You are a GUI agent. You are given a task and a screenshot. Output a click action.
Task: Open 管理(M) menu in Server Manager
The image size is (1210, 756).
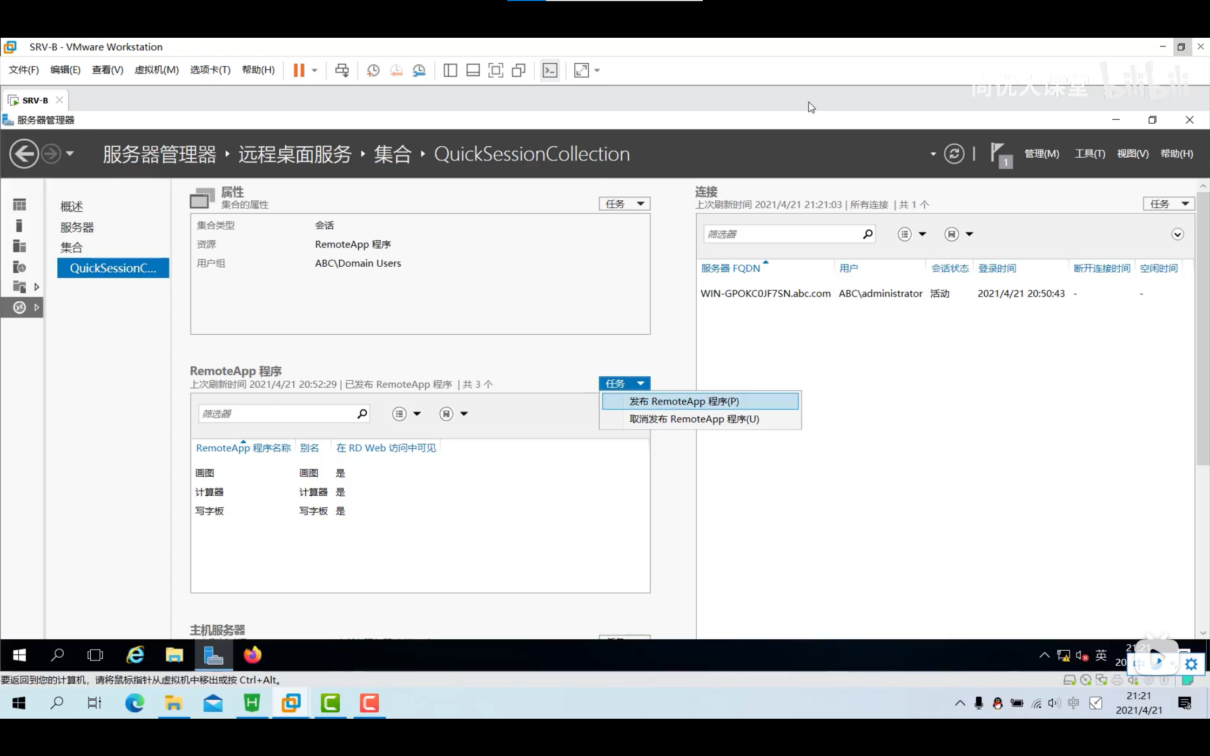click(x=1041, y=154)
